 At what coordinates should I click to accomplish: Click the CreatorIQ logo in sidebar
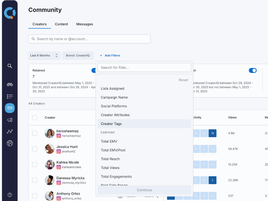point(10,13)
